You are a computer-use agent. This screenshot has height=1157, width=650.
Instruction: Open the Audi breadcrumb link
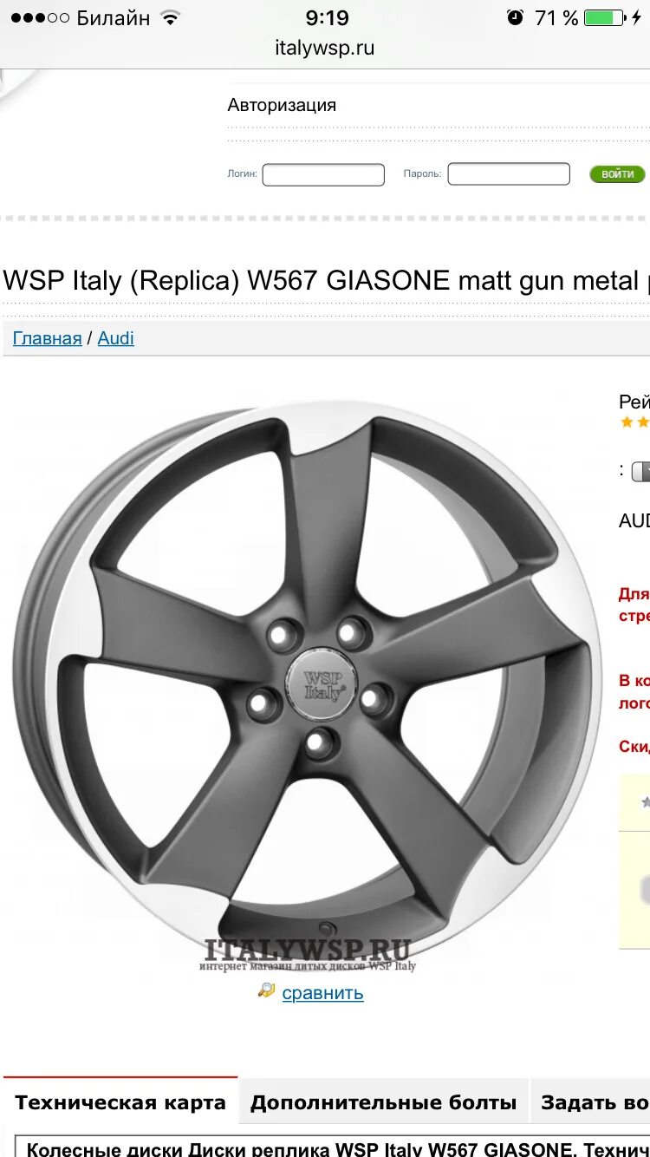[116, 338]
